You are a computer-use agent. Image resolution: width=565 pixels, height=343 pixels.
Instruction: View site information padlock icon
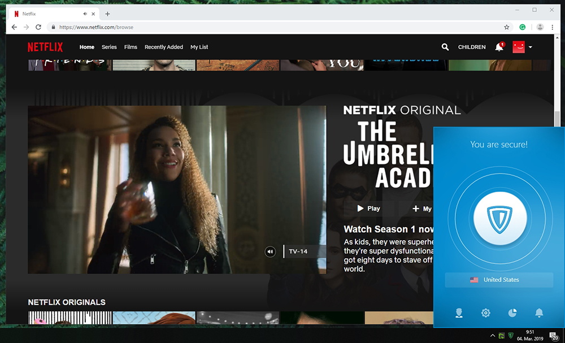pos(53,27)
